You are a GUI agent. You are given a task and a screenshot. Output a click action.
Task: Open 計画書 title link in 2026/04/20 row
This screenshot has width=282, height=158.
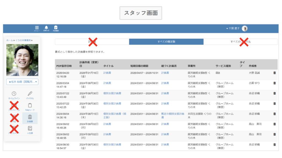107,73
